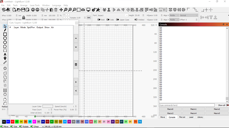Viewport: 229px width, 128px height.
Task: Run the Macro0 button
Action: tap(170, 109)
